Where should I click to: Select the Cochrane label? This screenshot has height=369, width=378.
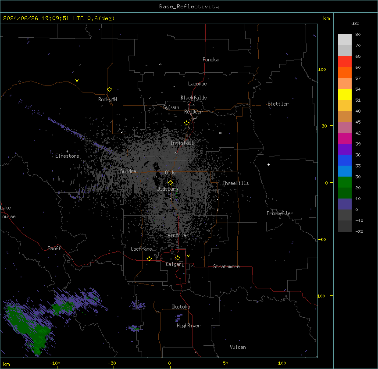(141, 249)
